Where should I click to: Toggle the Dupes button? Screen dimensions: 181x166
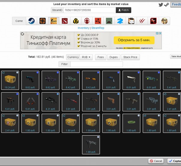[114, 57]
